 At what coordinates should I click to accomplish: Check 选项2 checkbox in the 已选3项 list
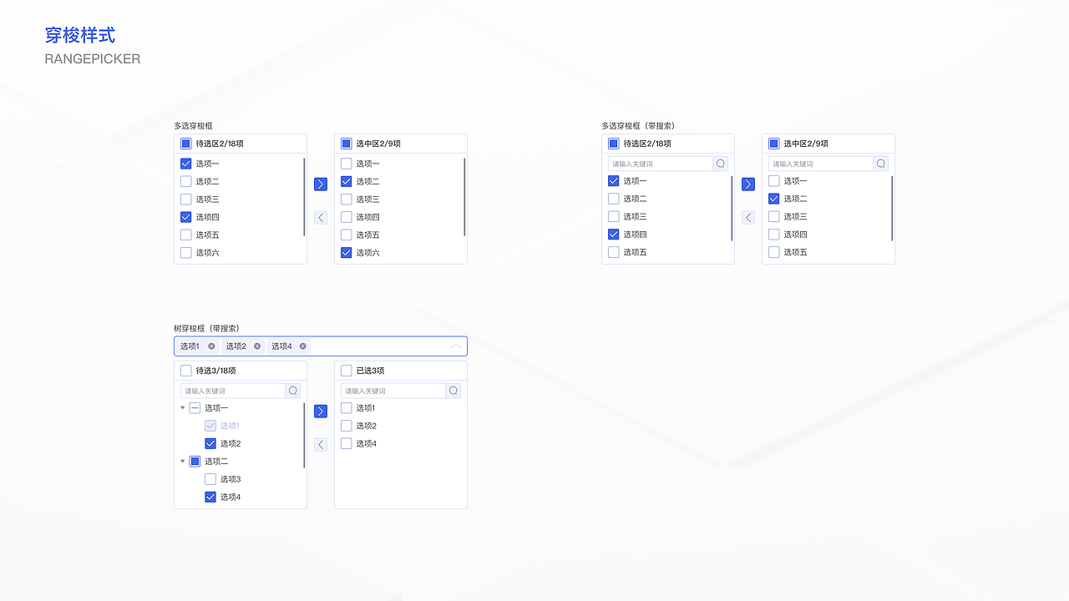tap(347, 426)
